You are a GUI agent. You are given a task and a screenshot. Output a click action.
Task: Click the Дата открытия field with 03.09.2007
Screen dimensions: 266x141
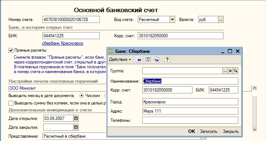coord(58,118)
